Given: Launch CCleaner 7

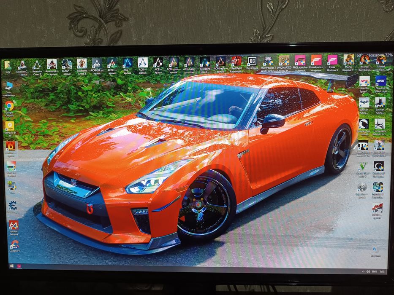Looking at the screenshot, I should [x=15, y=247].
